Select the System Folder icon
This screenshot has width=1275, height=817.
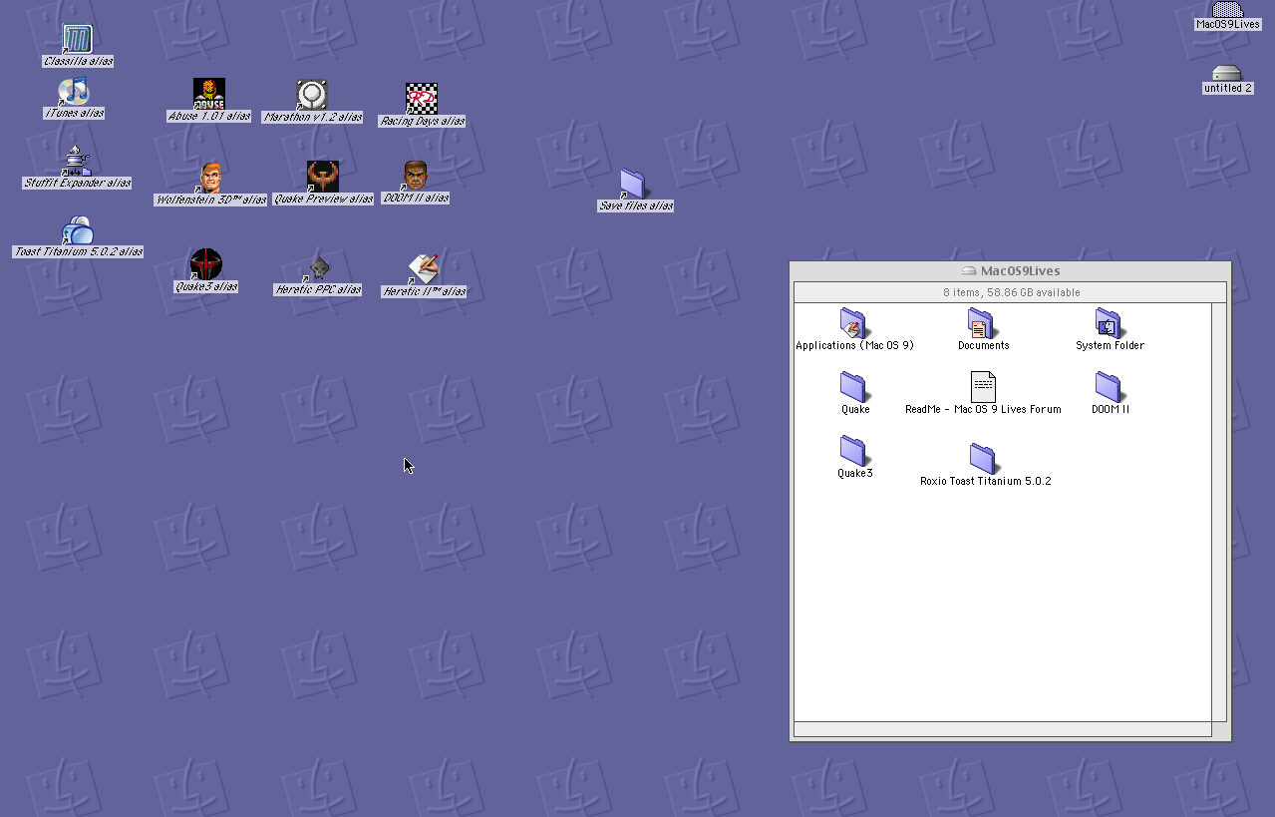click(1109, 323)
